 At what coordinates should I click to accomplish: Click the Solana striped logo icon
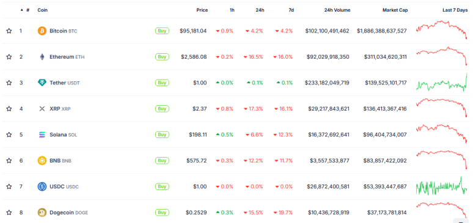click(x=42, y=134)
